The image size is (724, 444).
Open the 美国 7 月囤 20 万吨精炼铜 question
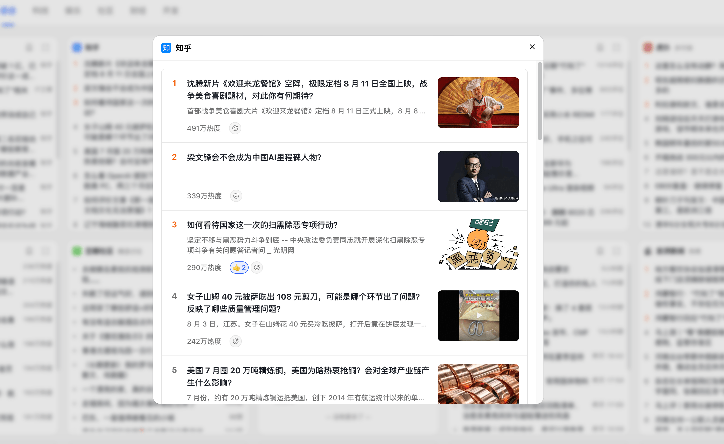[308, 376]
